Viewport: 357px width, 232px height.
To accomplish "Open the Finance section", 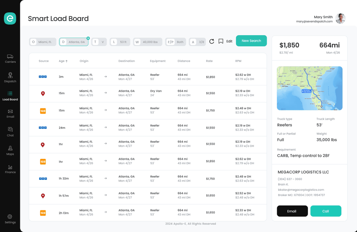I will [x=10, y=170].
